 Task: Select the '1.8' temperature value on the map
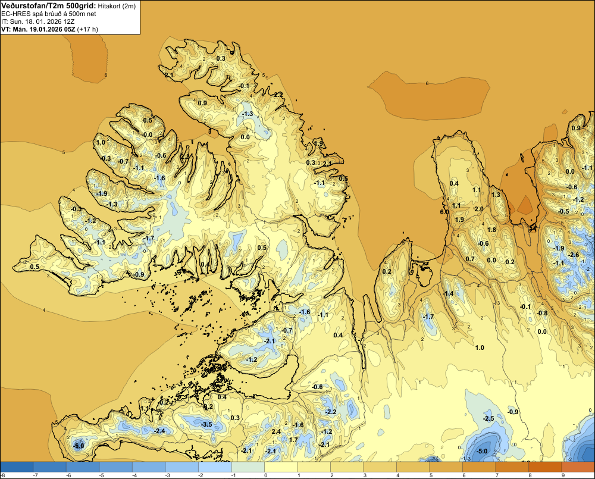click(x=491, y=230)
